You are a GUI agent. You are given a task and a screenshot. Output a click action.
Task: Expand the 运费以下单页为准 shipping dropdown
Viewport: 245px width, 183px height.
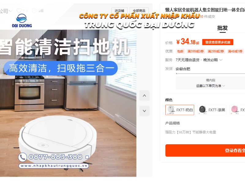[x=210, y=86]
